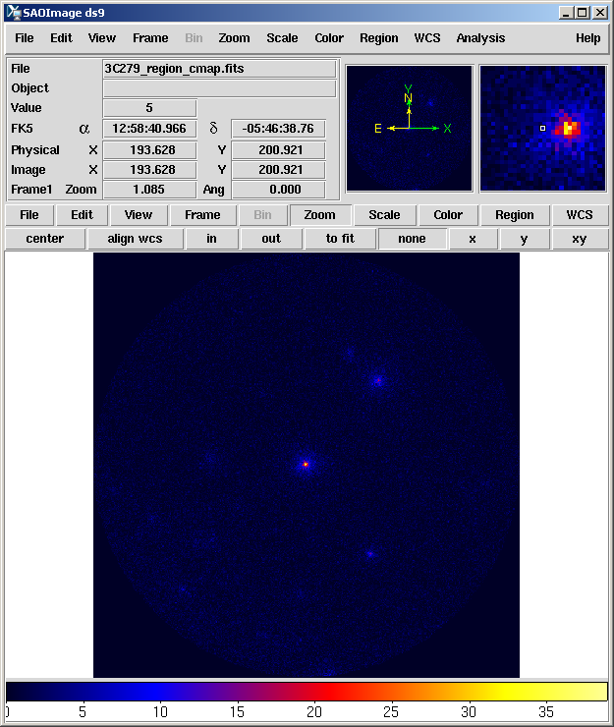
Task: Select Scale in the button bar
Action: 384,215
